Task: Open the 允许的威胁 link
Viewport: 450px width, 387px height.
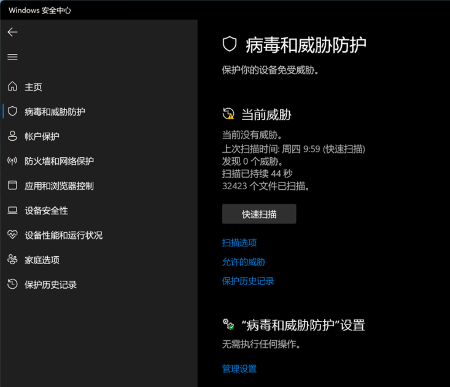Action: pos(244,262)
